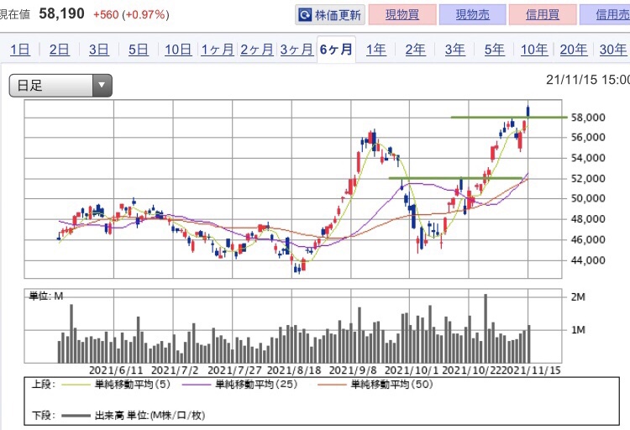Image resolution: width=630 pixels, height=430 pixels.
Task: Click the 単純移動平均(25) legend entry
Action: tap(240, 385)
